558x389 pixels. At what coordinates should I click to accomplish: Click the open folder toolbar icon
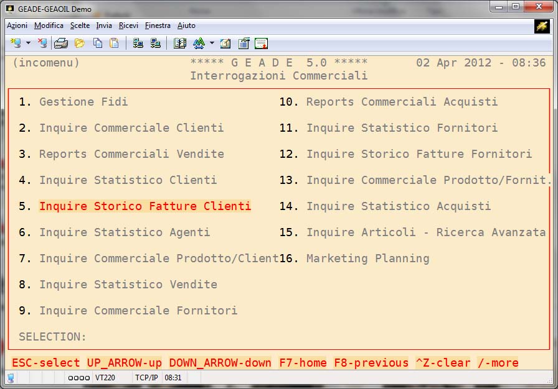pos(80,43)
